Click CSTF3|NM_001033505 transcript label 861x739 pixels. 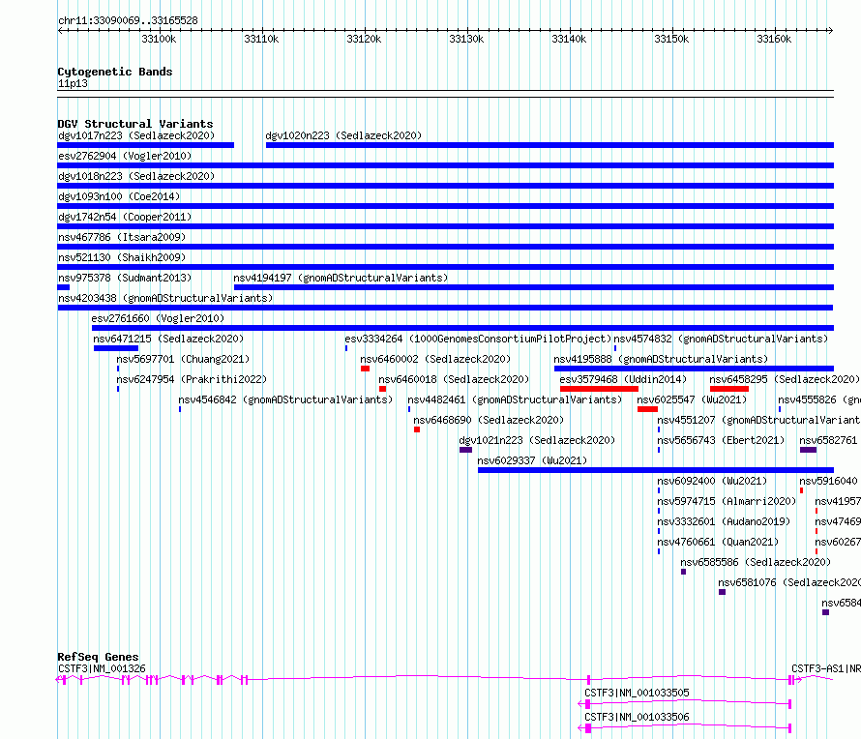(637, 693)
